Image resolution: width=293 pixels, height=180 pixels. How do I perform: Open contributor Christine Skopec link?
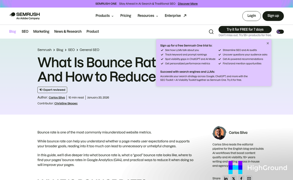pos(66,103)
